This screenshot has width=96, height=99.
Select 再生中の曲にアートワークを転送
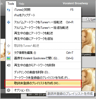43,33
